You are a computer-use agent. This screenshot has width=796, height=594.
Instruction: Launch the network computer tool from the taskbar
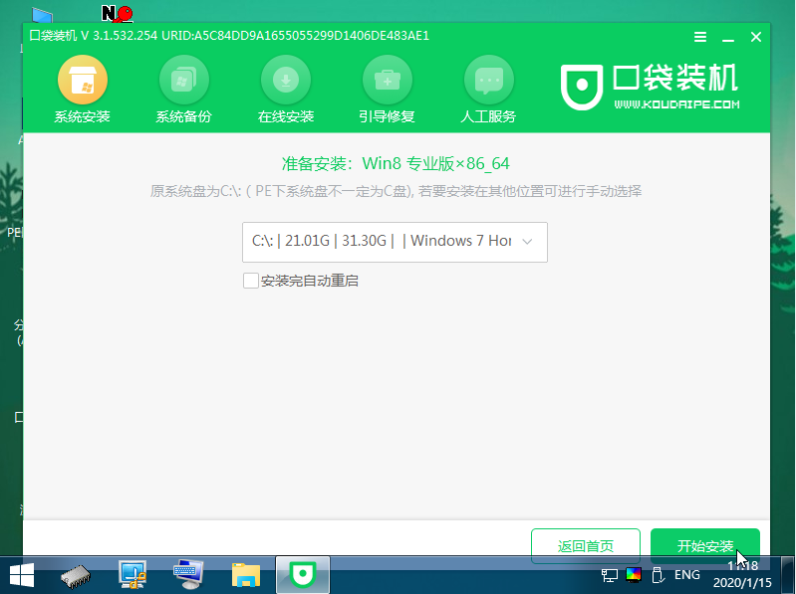tap(133, 574)
